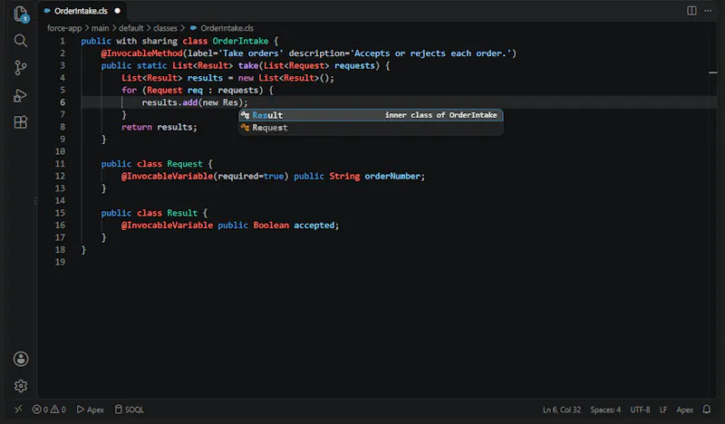Open the editor More Actions ellipsis
725x424 pixels.
(708, 11)
